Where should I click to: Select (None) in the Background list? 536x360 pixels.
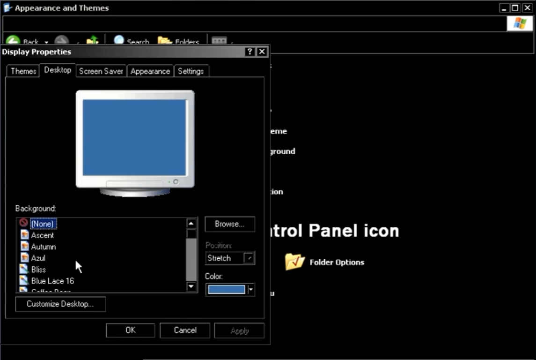(43, 224)
